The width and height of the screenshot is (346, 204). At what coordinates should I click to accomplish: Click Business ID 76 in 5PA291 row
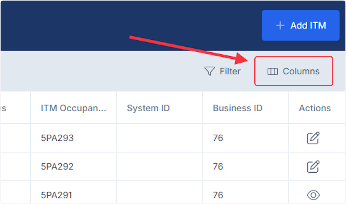point(245,193)
